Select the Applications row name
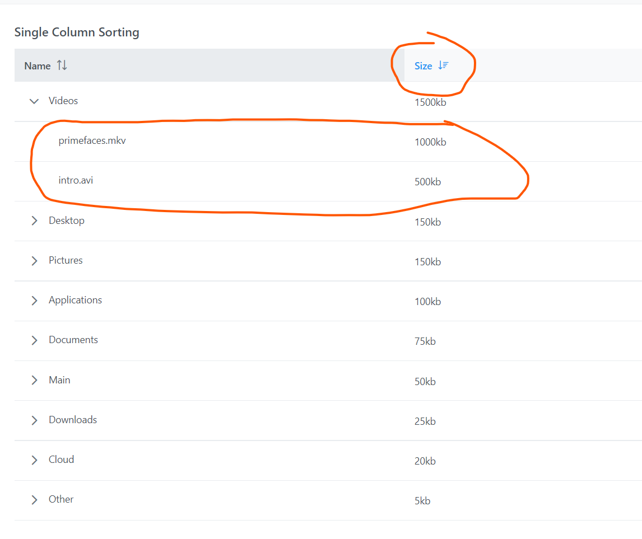The image size is (642, 539). (75, 300)
